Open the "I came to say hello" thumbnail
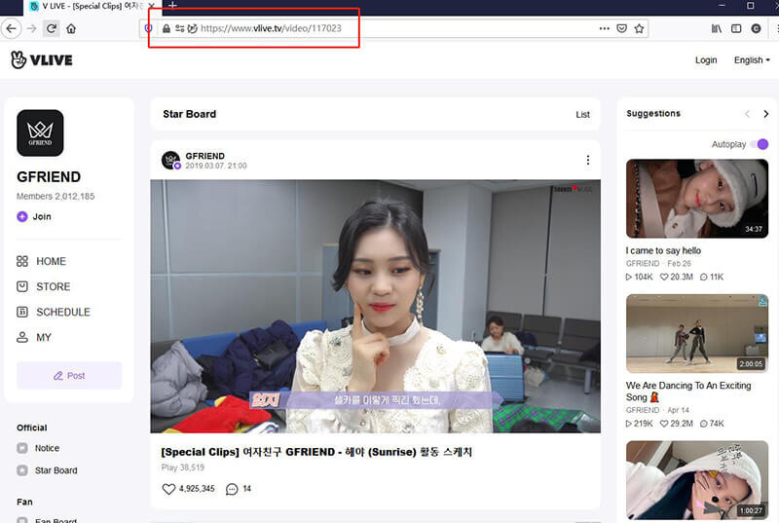The height and width of the screenshot is (523, 779). click(697, 199)
